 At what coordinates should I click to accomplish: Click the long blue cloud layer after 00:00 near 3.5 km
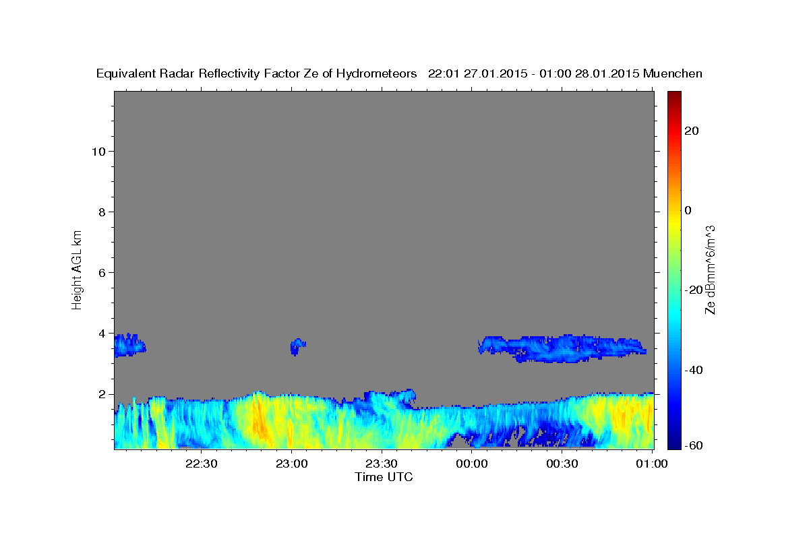(x=562, y=348)
